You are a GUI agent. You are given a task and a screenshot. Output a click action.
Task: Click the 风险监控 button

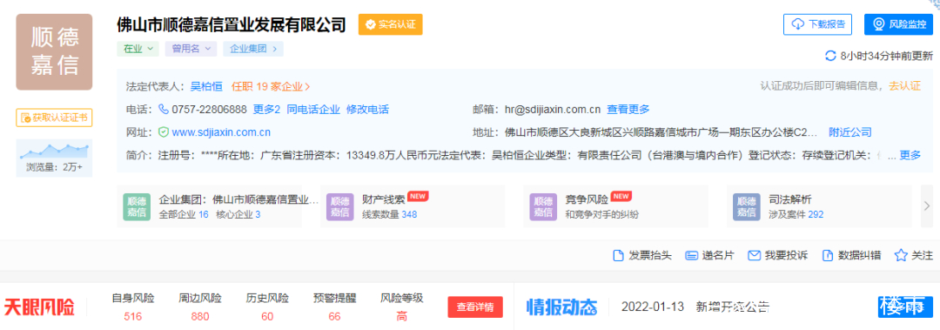(898, 24)
